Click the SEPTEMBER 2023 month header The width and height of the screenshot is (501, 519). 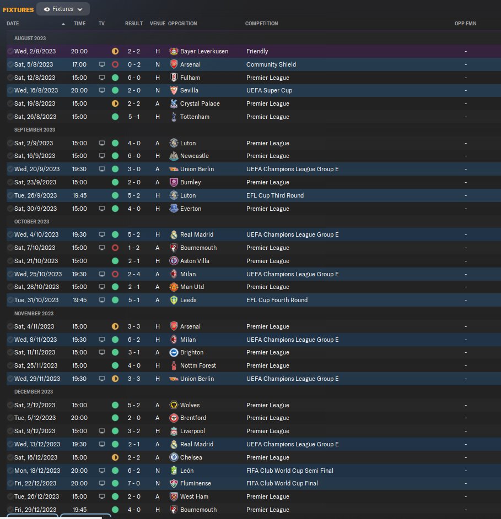click(x=35, y=130)
